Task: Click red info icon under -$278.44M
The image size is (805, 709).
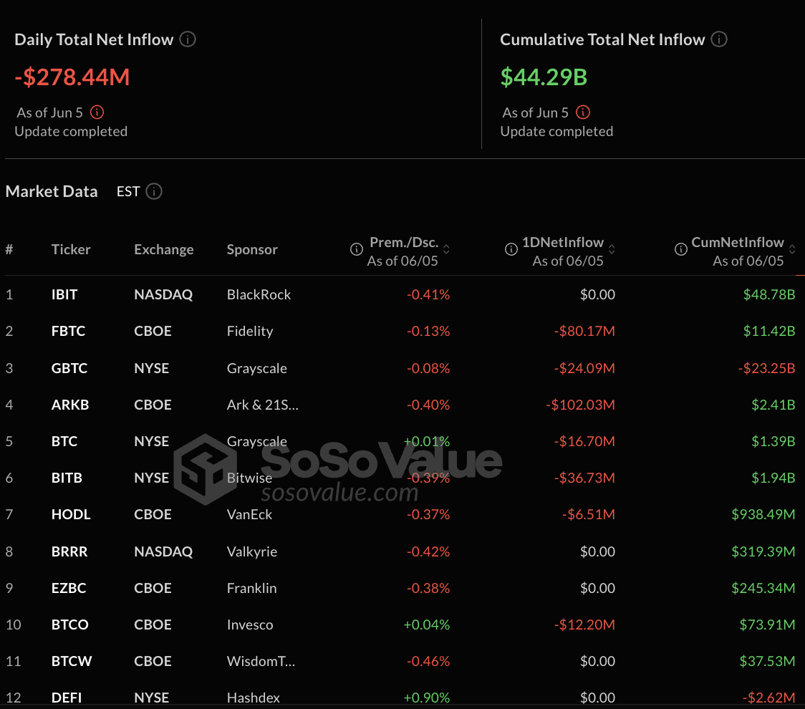Action: [x=97, y=112]
